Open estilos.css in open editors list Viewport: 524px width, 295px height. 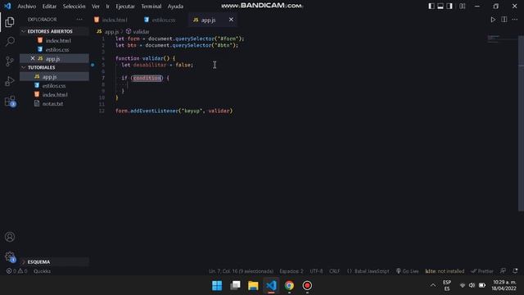[55, 49]
